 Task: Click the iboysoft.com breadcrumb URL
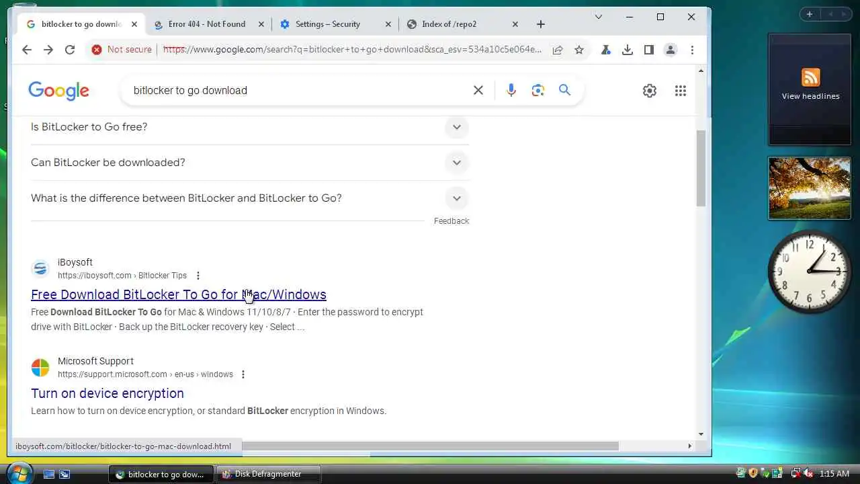(x=122, y=276)
